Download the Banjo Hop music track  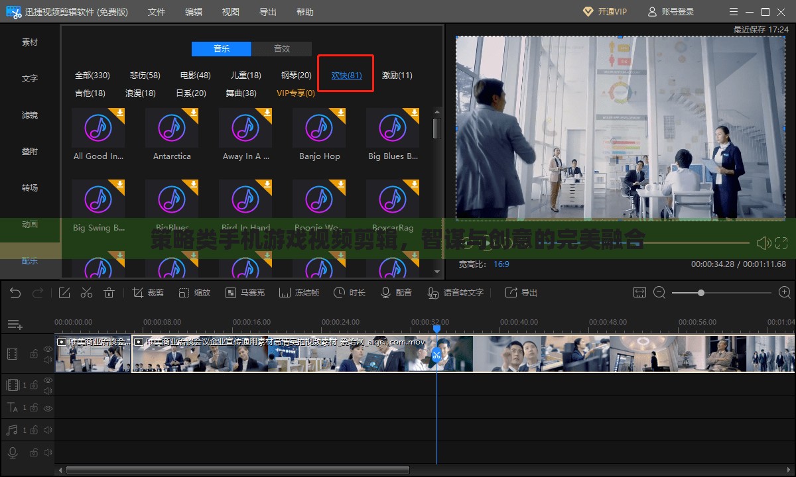click(x=341, y=113)
